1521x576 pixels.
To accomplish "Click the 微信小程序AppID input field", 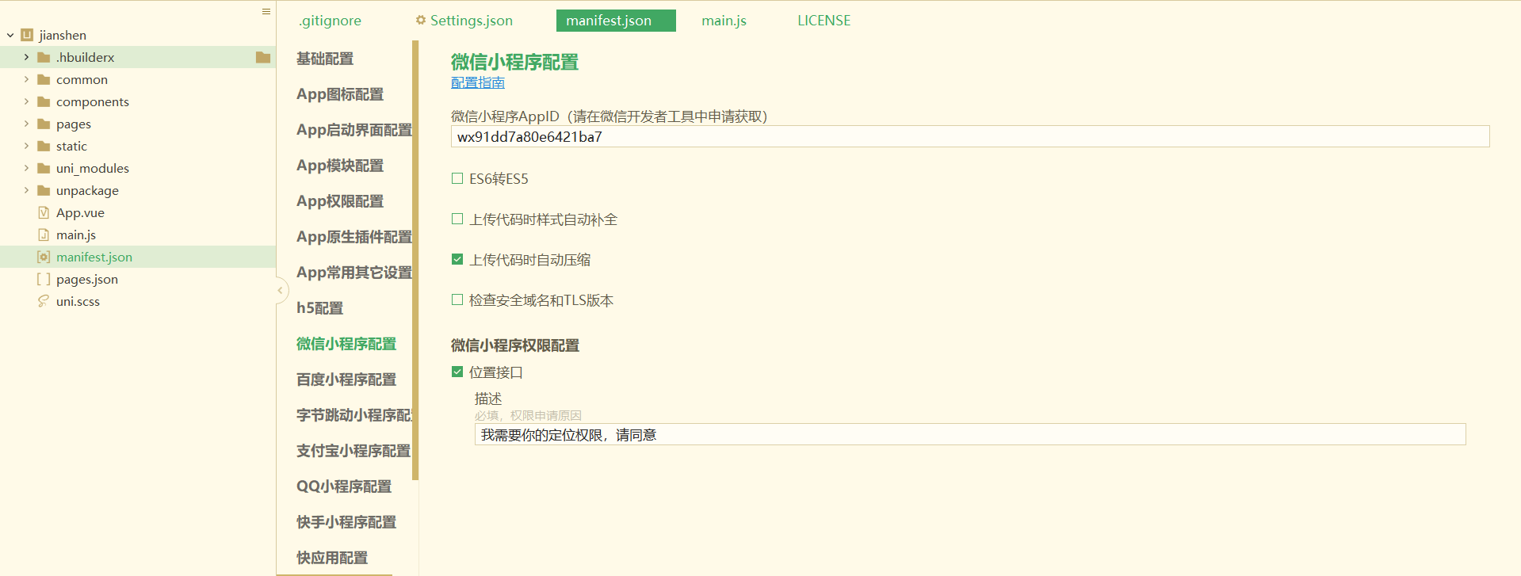I will click(970, 136).
